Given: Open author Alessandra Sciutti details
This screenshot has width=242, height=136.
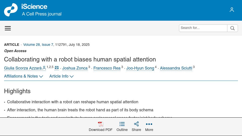Looking at the screenshot, I should (x=176, y=68).
